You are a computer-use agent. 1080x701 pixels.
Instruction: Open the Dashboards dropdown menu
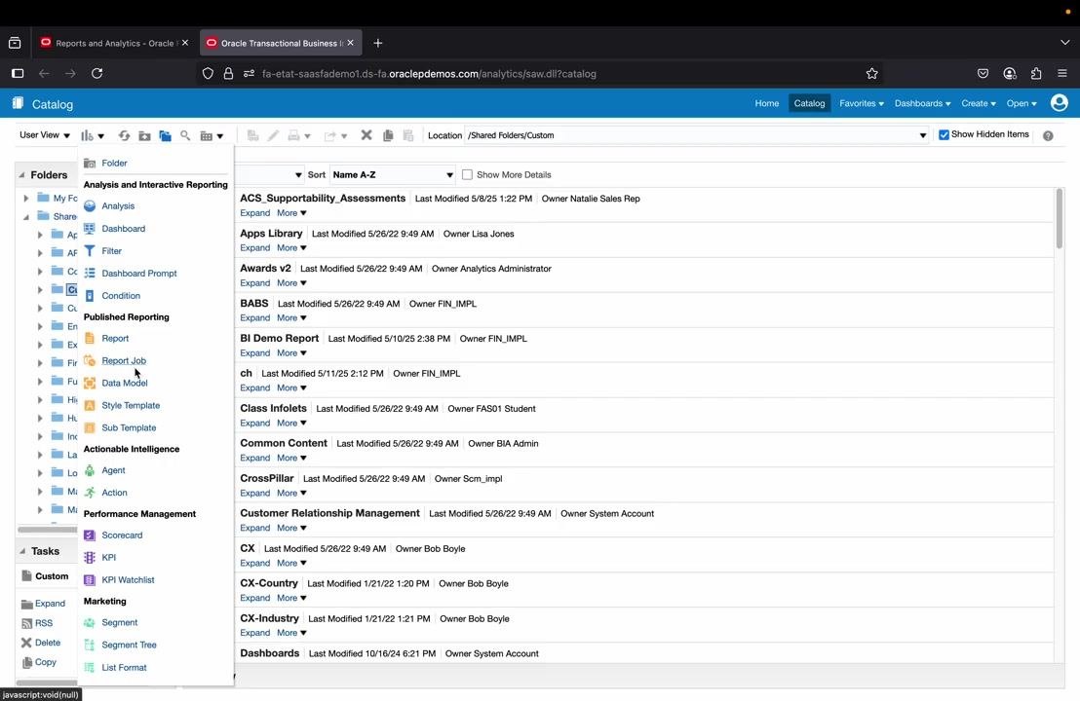[922, 103]
